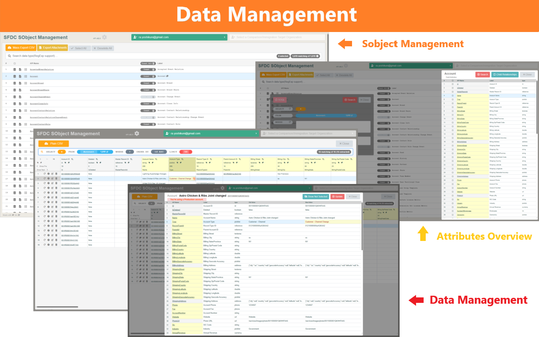Click the database icon beside AcceptedEventRelation
Image resolution: width=539 pixels, height=337 pixels.
[15, 70]
